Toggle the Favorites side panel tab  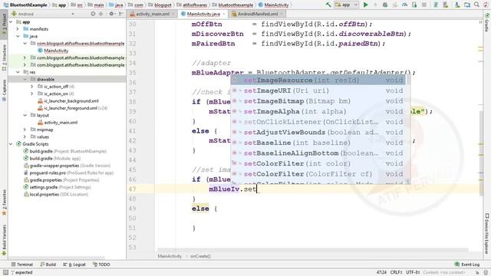pos(4,202)
